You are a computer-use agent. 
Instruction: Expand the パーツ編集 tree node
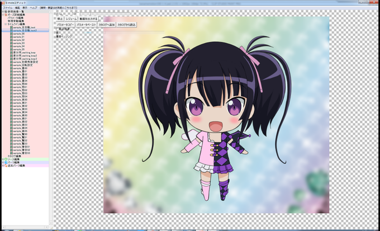click(x=3, y=162)
